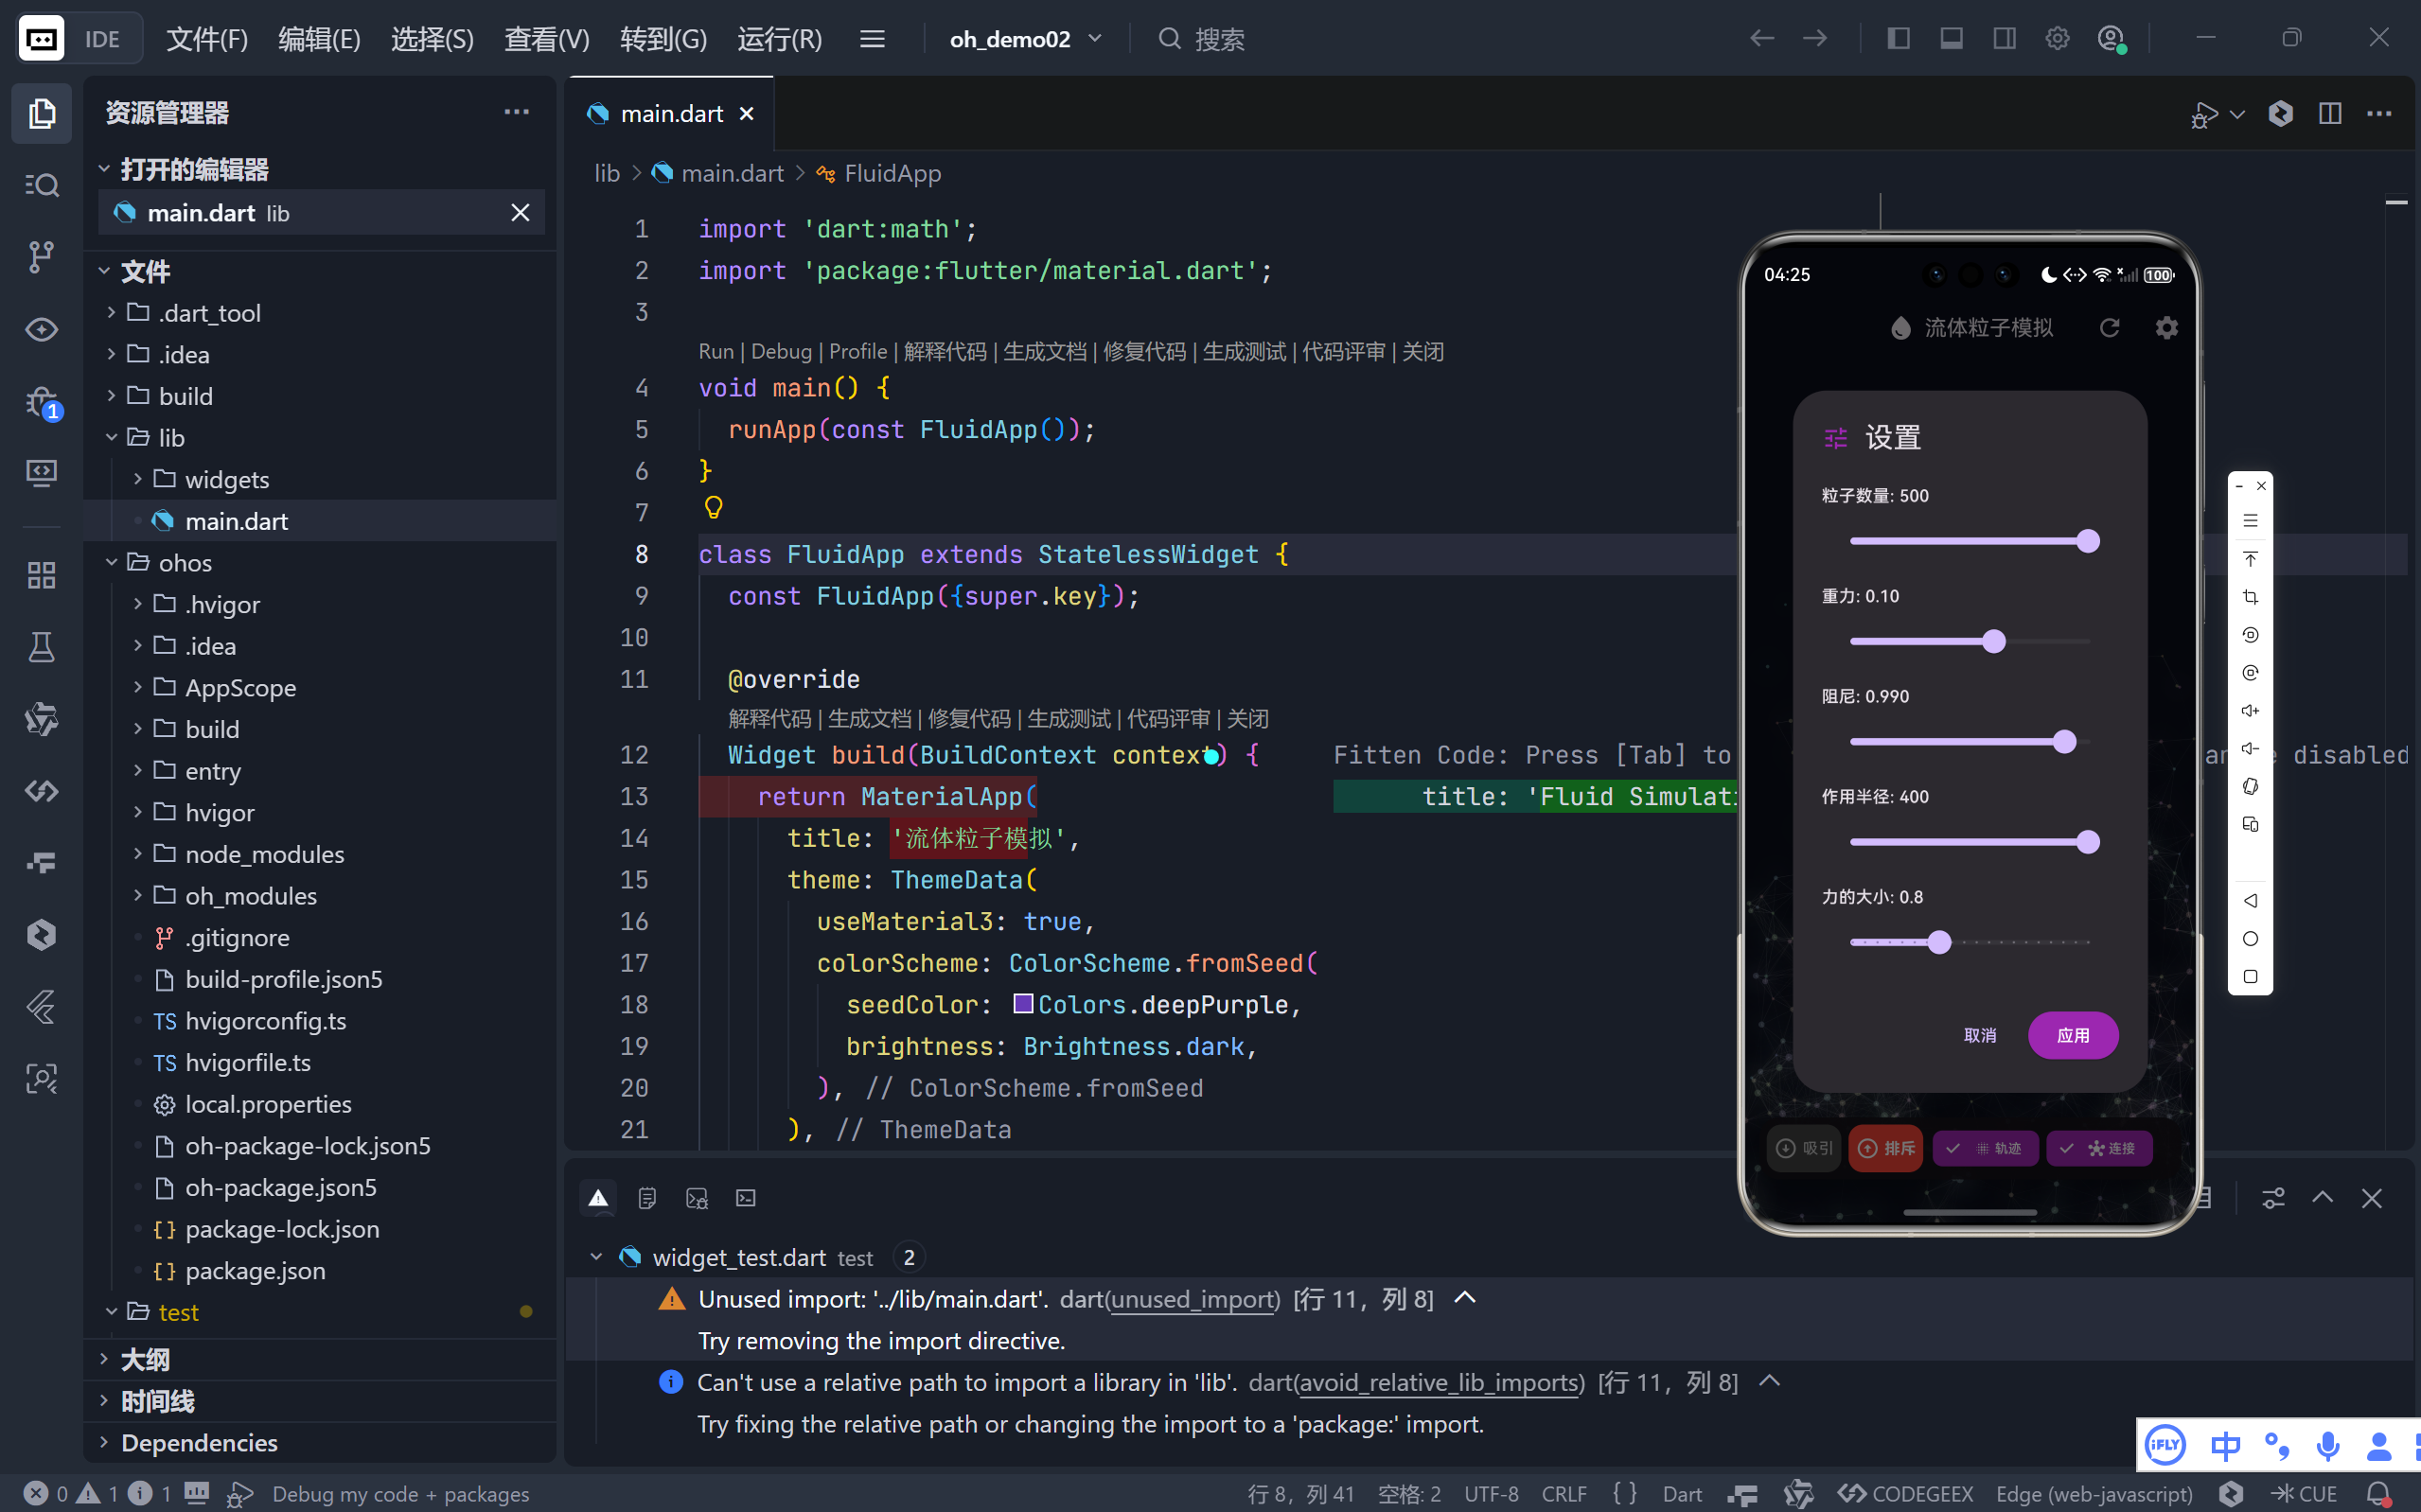Click the split editor icon
This screenshot has width=2421, height=1512.
tap(2329, 113)
